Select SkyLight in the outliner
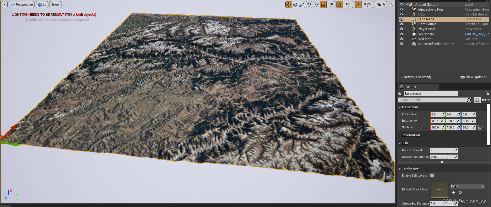Screen dimensions: 491x207 click(424, 39)
